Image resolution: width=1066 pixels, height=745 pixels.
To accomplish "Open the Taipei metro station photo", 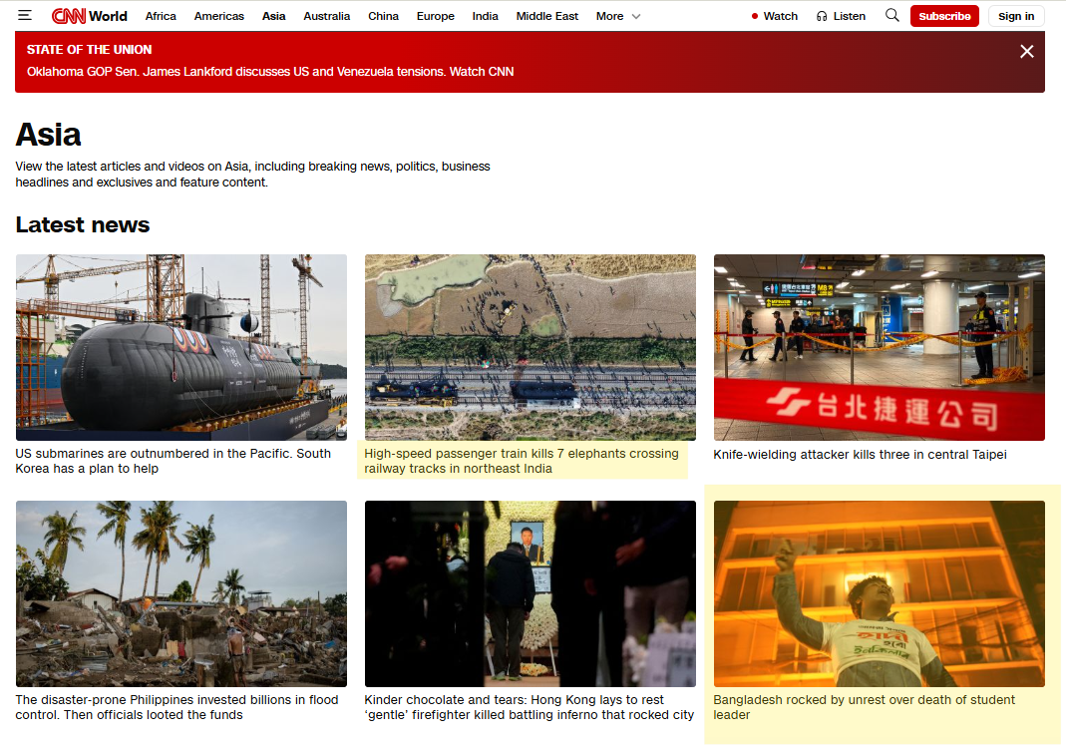I will 879,347.
